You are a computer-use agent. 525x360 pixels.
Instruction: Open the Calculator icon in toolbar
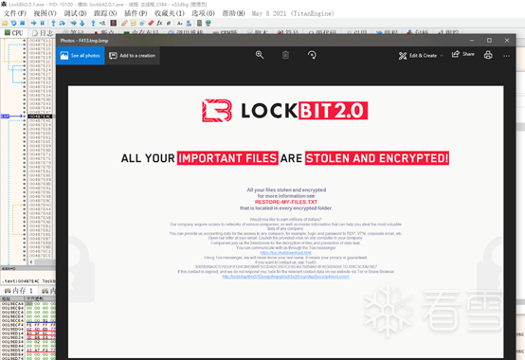(199, 23)
